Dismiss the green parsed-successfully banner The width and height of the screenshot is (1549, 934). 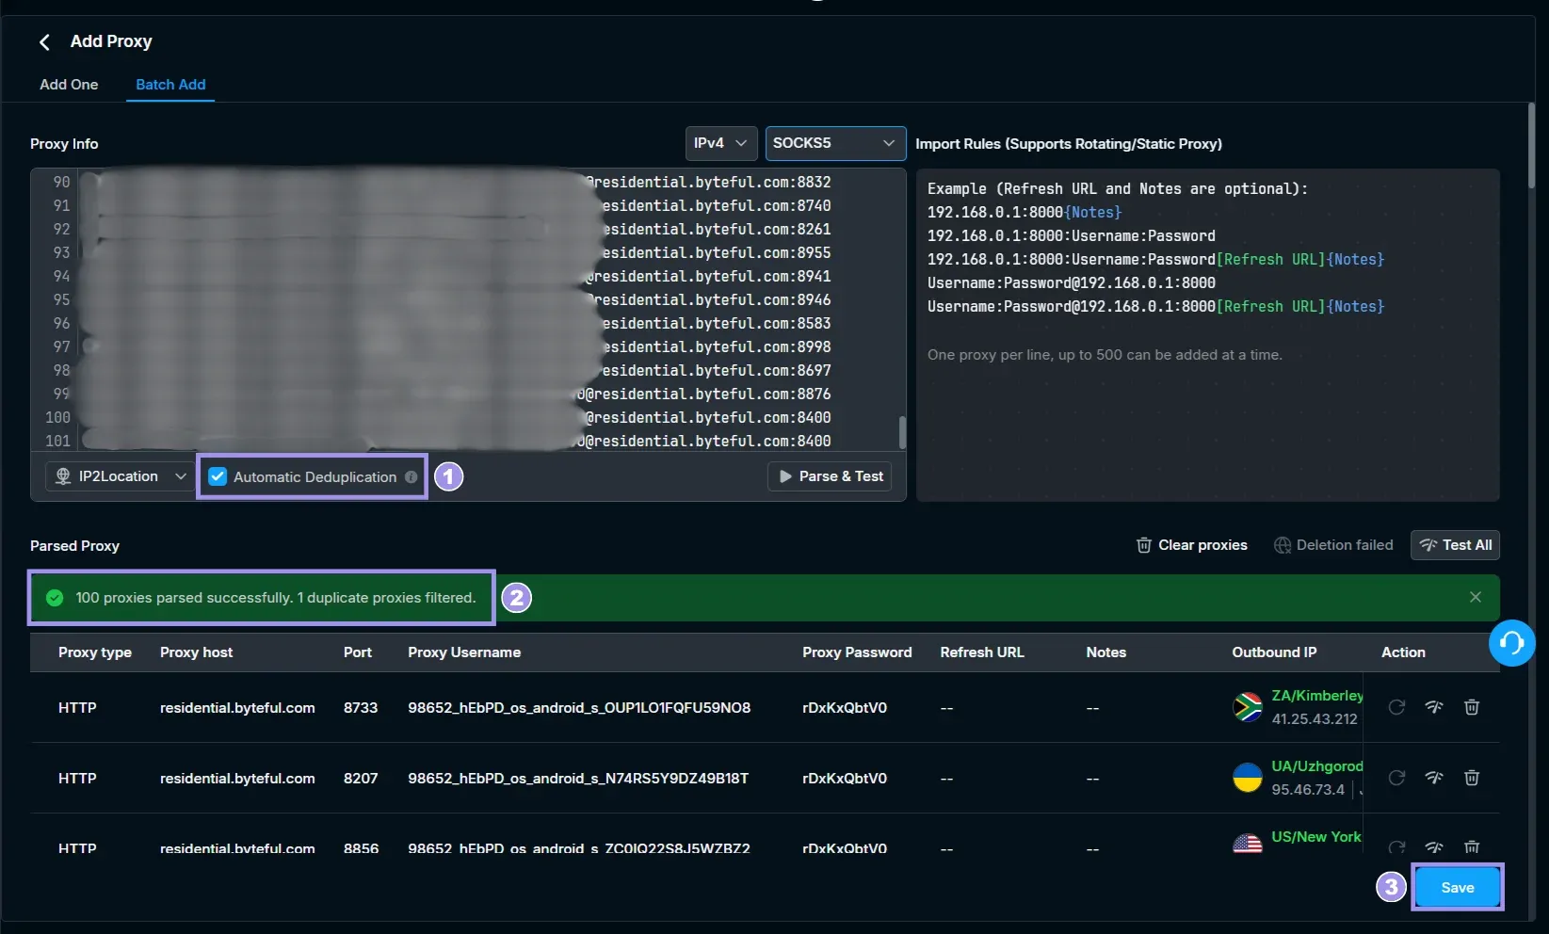pos(1476,597)
